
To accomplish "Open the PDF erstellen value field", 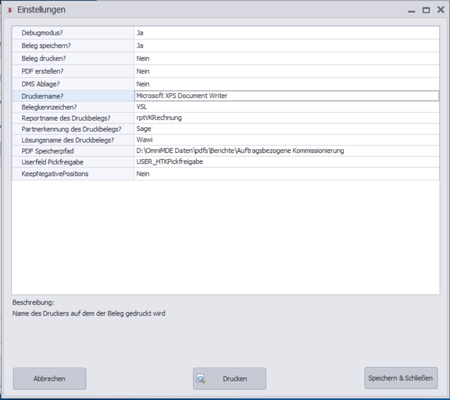I will (286, 72).
